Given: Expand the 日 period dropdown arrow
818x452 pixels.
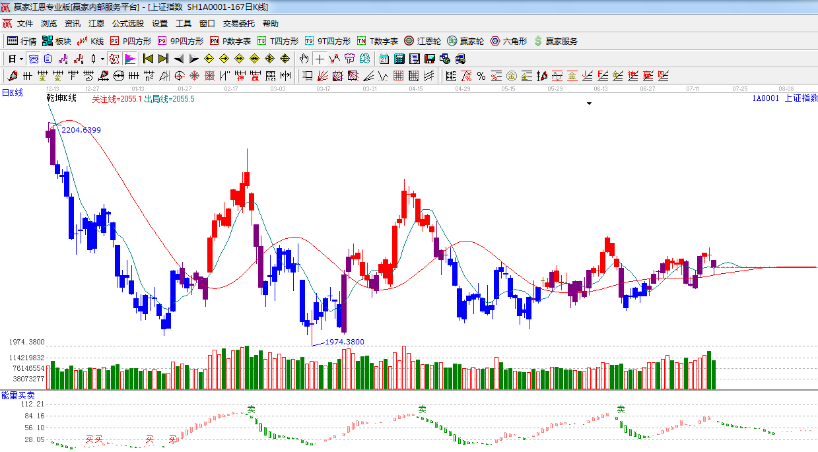Looking at the screenshot, I should point(21,59).
